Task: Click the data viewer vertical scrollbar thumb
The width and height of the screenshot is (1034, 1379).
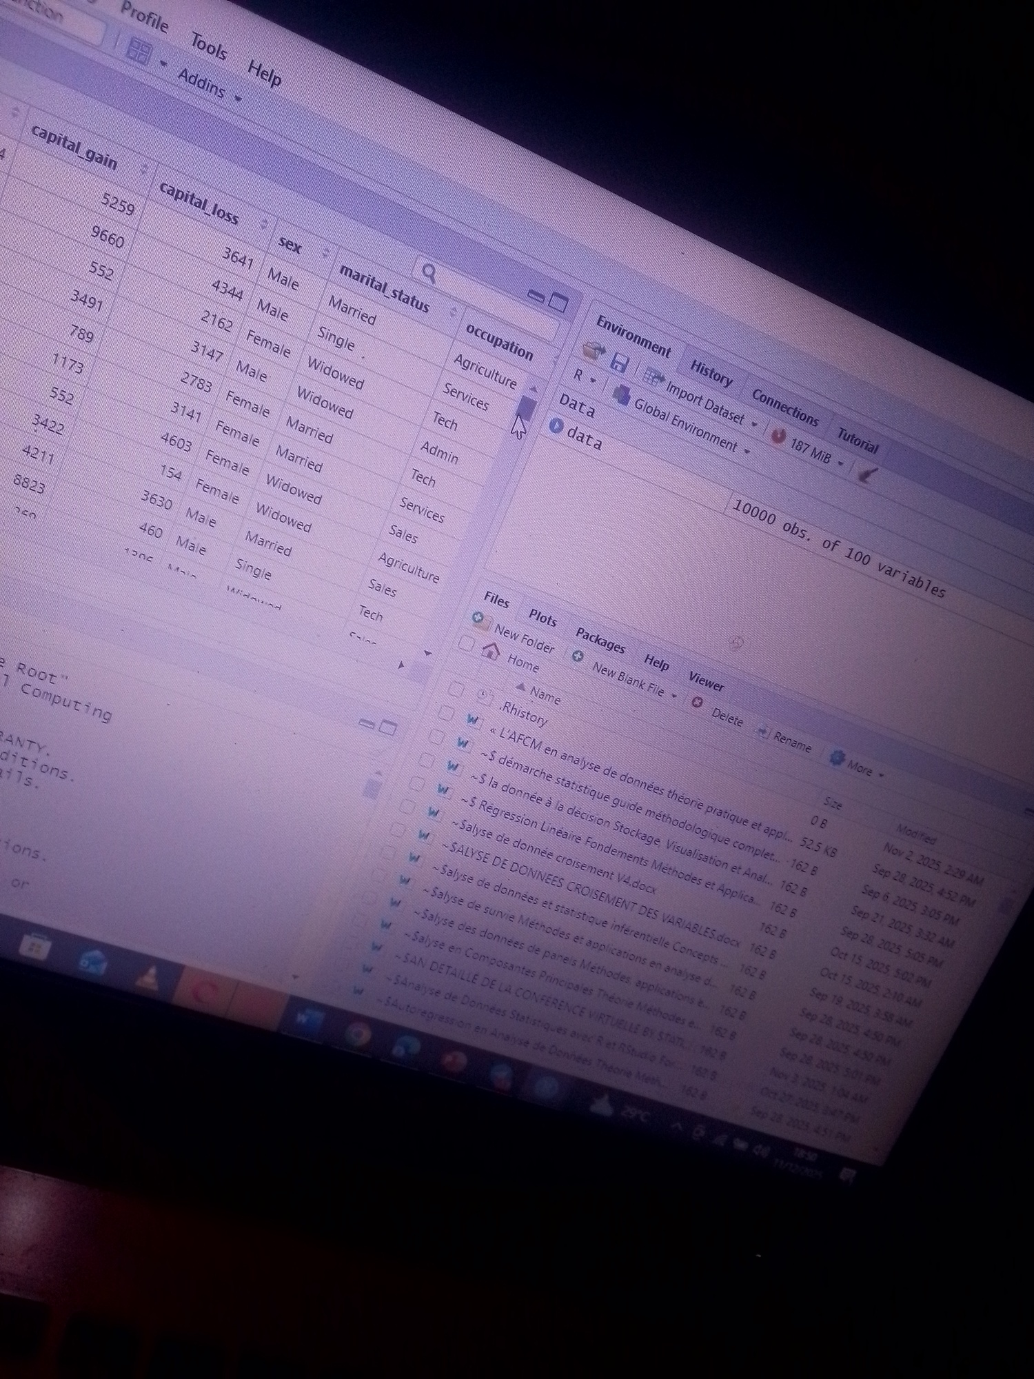Action: [x=525, y=408]
